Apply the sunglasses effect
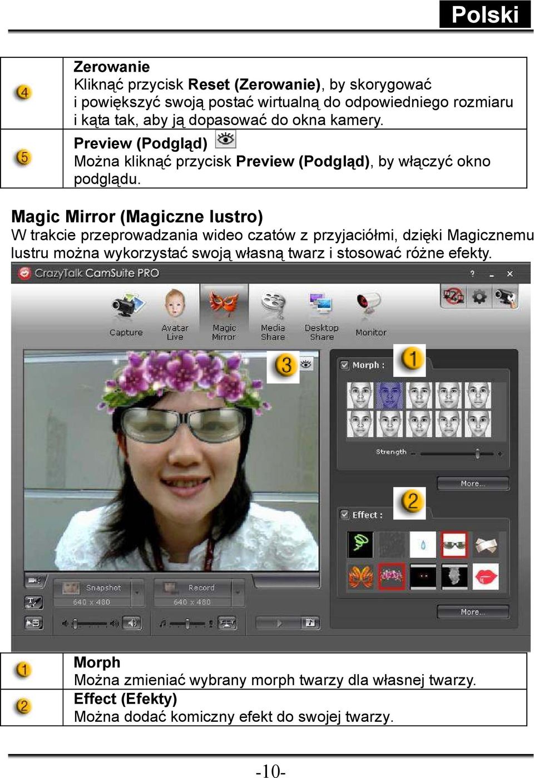This screenshot has width=534, height=778. 454,545
